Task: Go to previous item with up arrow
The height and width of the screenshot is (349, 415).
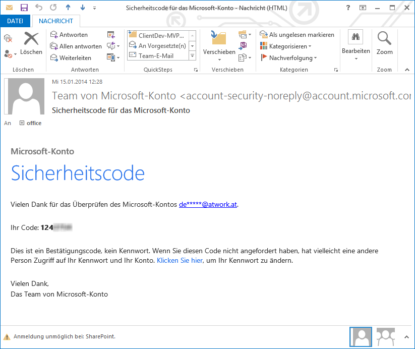Action: pos(68,8)
